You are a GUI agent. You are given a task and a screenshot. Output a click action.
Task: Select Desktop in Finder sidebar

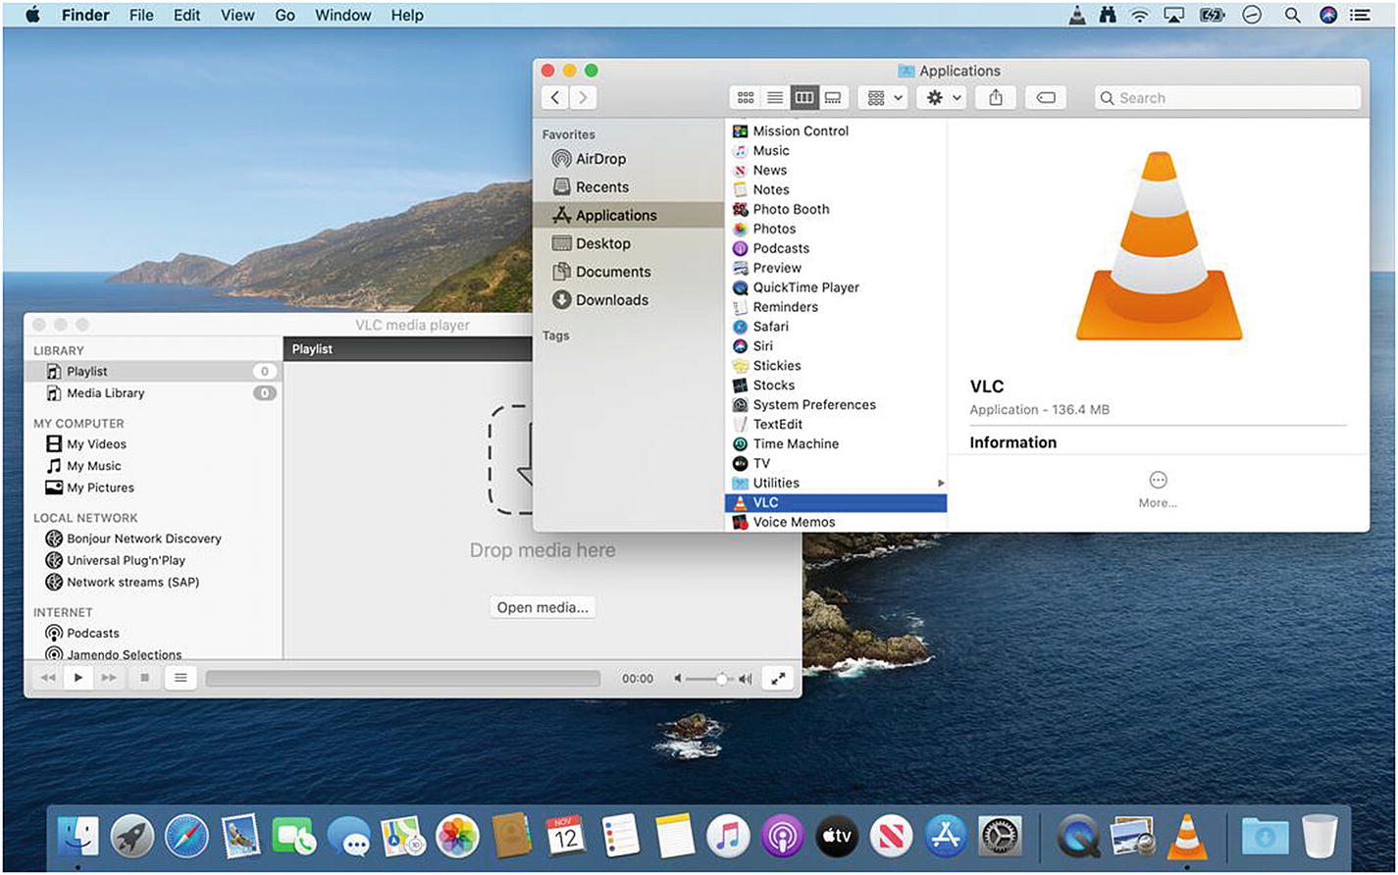tap(628, 243)
